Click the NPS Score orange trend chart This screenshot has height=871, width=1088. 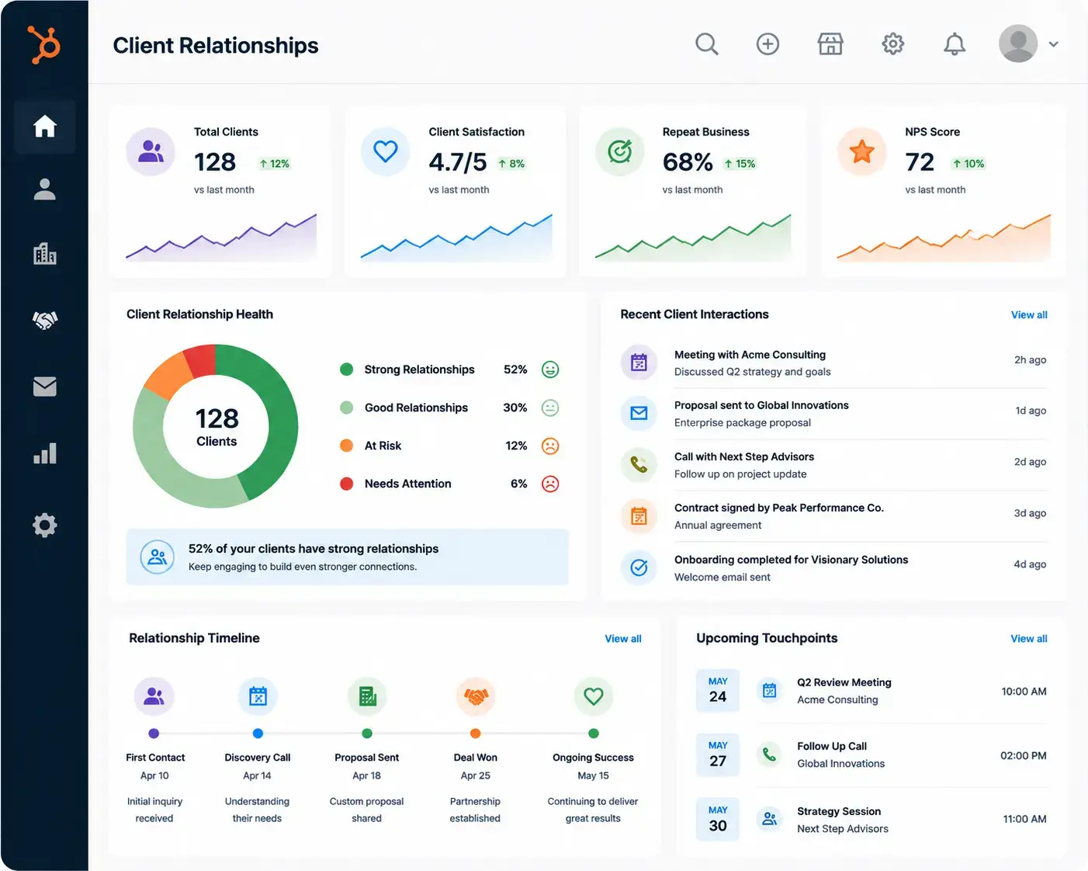point(944,237)
